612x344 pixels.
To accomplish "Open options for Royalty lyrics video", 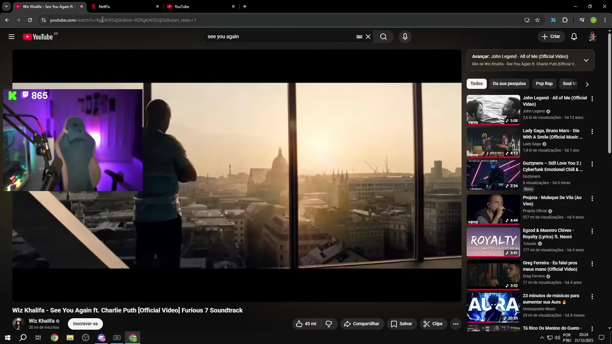I will click(x=592, y=231).
